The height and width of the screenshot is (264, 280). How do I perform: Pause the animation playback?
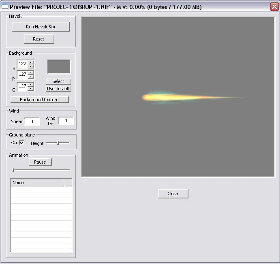40,162
